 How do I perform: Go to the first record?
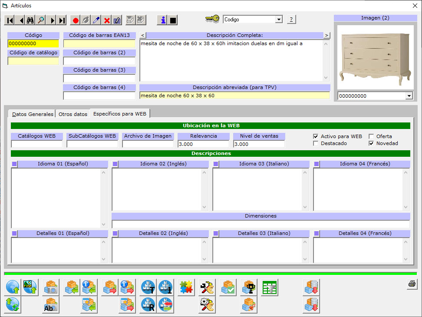pyautogui.click(x=10, y=20)
